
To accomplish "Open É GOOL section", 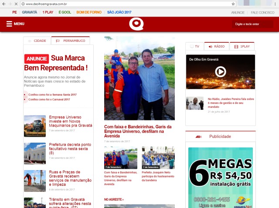I will tap(65, 12).
